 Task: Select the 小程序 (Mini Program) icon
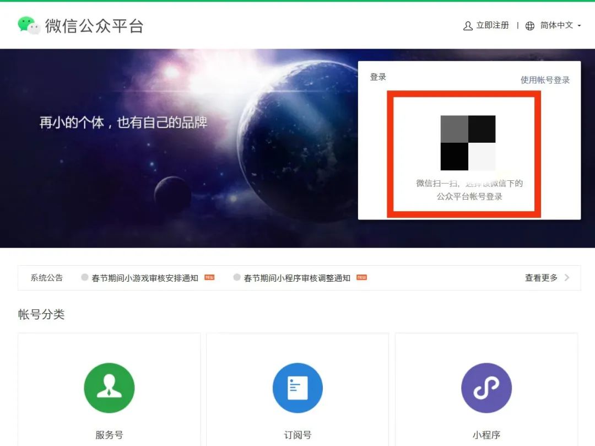coord(486,388)
